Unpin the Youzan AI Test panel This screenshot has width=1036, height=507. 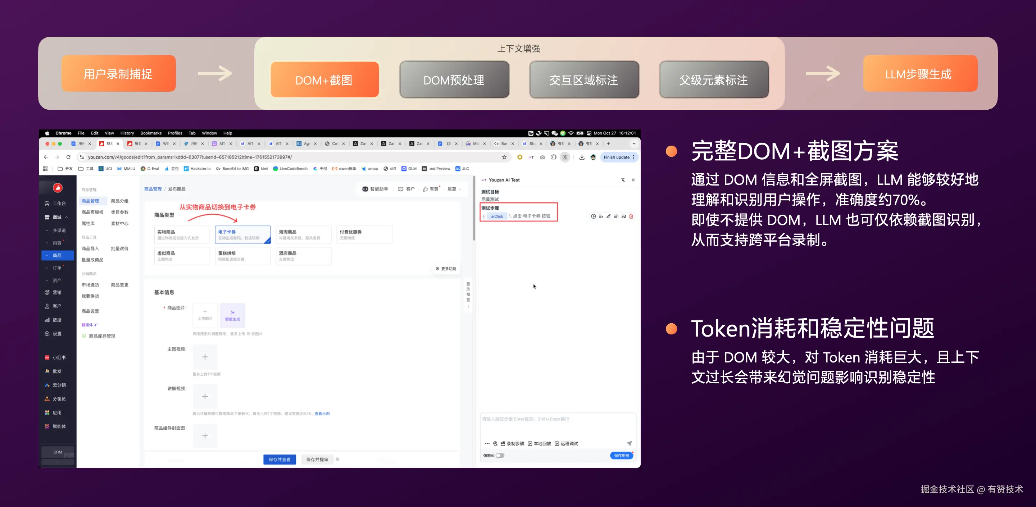(x=623, y=180)
